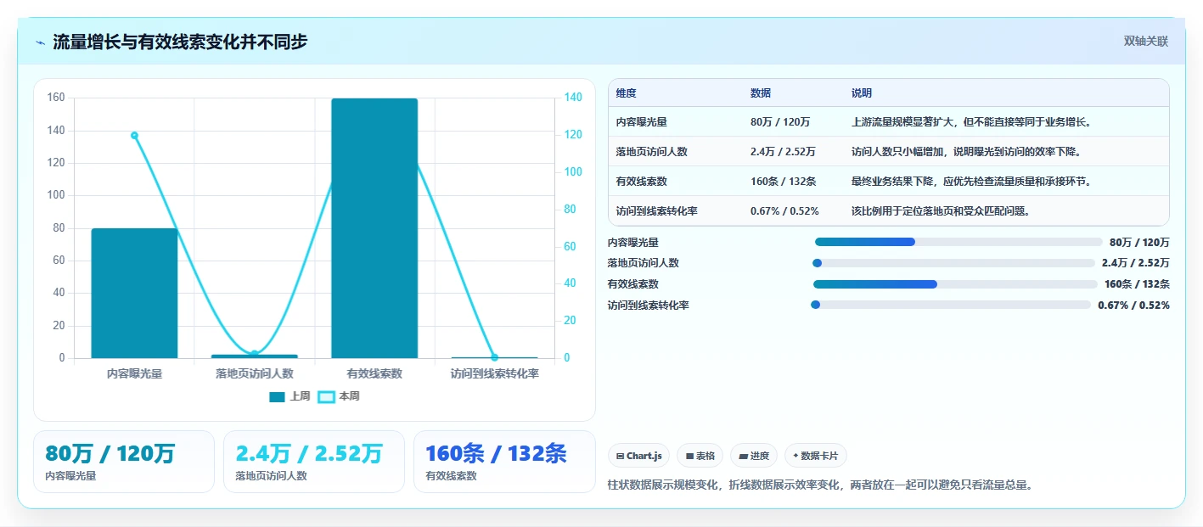Click the title 流量增长与有效线索变化并不同步
The width and height of the screenshot is (1203, 527).
[180, 42]
